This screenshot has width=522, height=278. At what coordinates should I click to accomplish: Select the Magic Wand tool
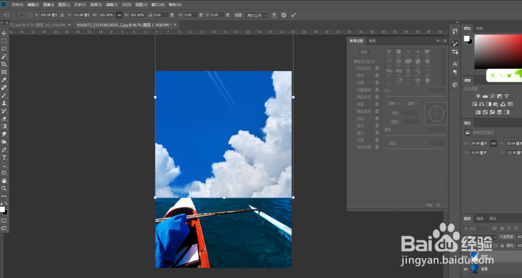point(4,56)
